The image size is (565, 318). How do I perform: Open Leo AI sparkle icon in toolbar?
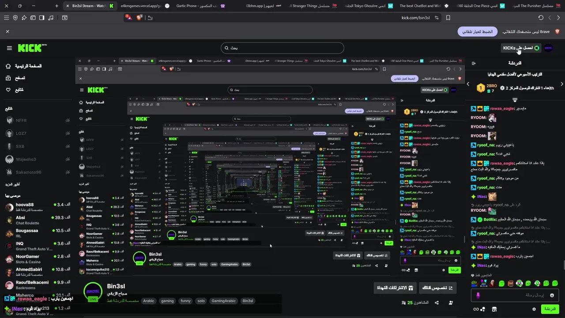(24, 18)
